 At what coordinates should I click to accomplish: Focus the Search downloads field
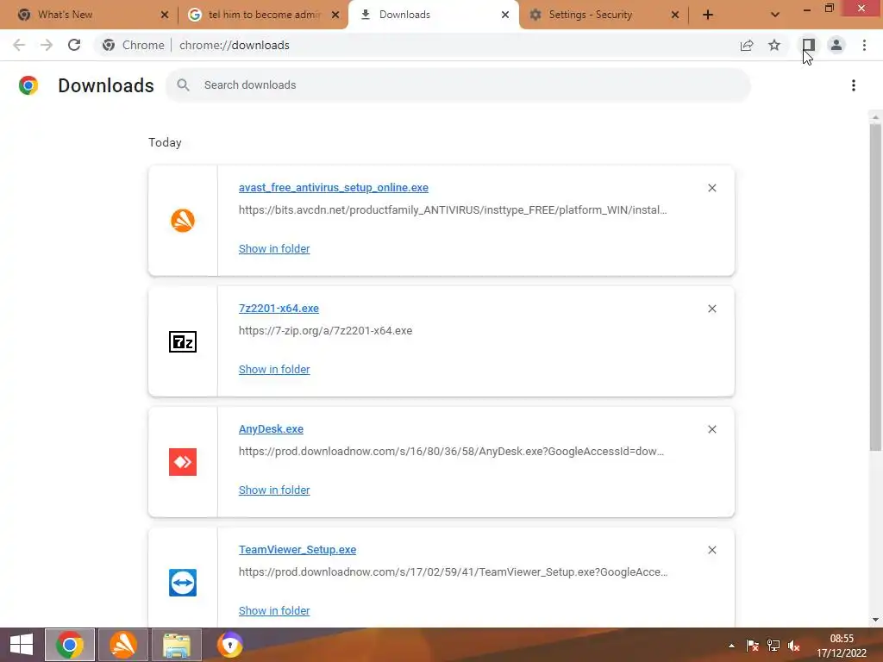click(x=458, y=85)
